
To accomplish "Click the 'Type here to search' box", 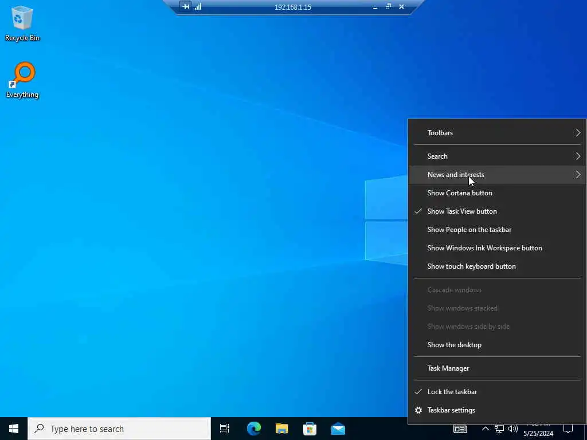I will 119,429.
